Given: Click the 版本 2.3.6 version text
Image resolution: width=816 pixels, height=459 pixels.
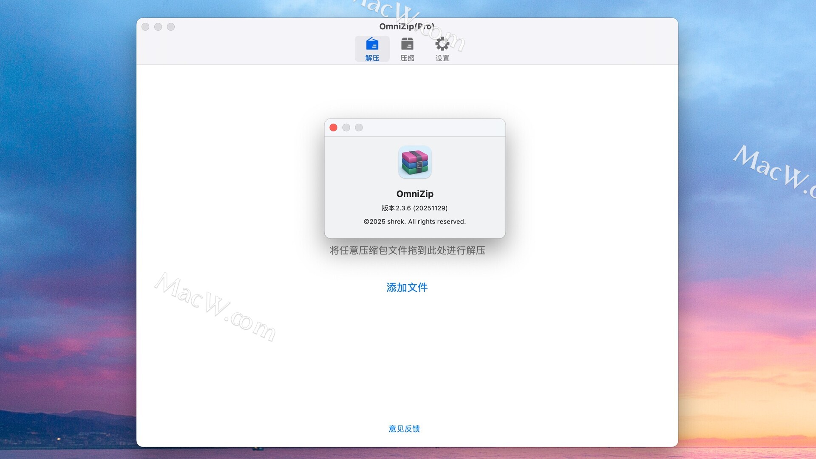Looking at the screenshot, I should click(414, 208).
